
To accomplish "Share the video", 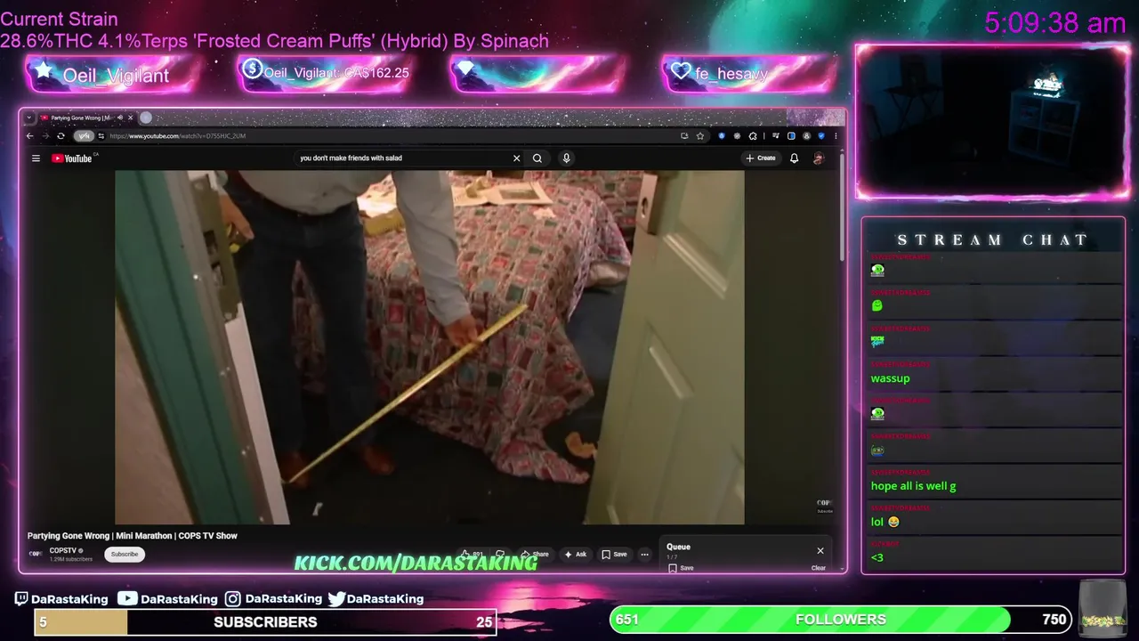I will point(535,555).
